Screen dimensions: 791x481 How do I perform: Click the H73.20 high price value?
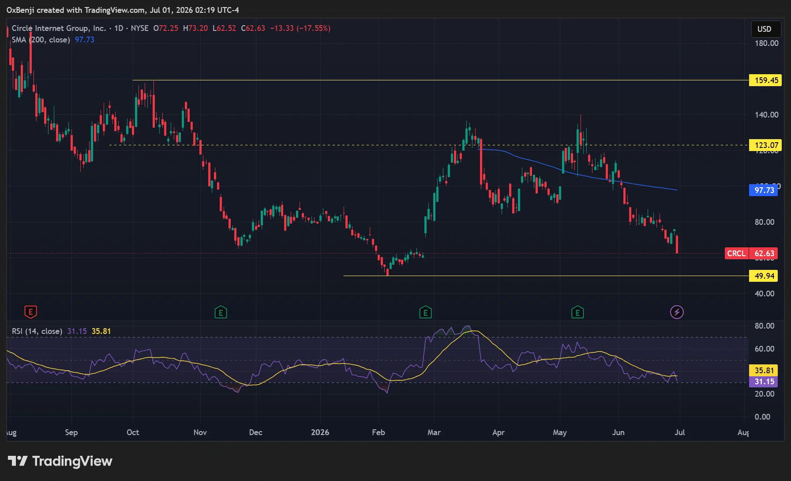pos(195,28)
